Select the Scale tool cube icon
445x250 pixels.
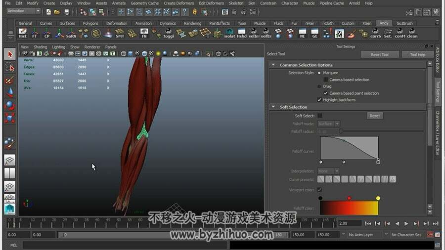pos(10,118)
